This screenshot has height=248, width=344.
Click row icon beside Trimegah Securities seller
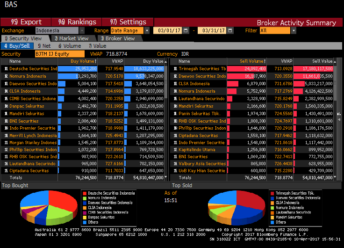coord(176,69)
